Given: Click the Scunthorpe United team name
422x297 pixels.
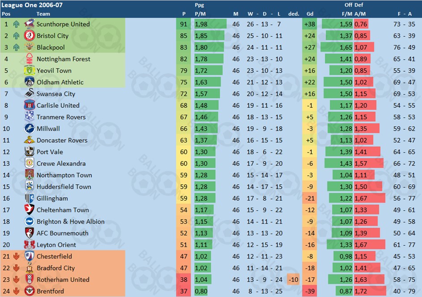Looking at the screenshot, I should (63, 24).
